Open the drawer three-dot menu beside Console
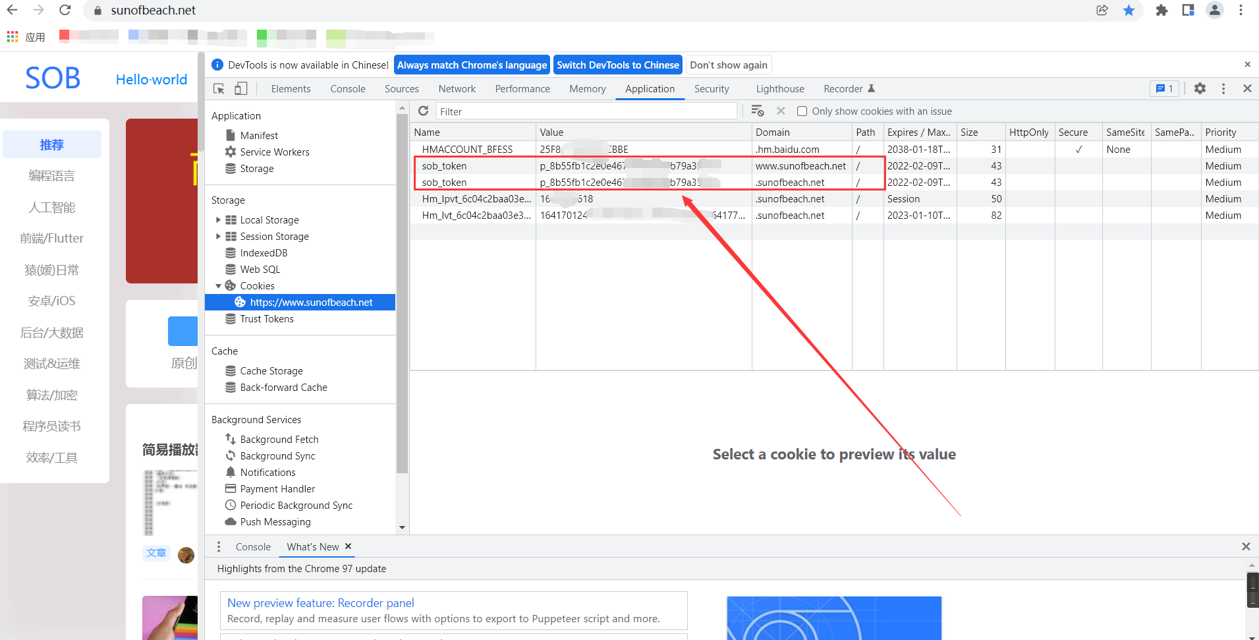This screenshot has width=1259, height=640. [219, 546]
